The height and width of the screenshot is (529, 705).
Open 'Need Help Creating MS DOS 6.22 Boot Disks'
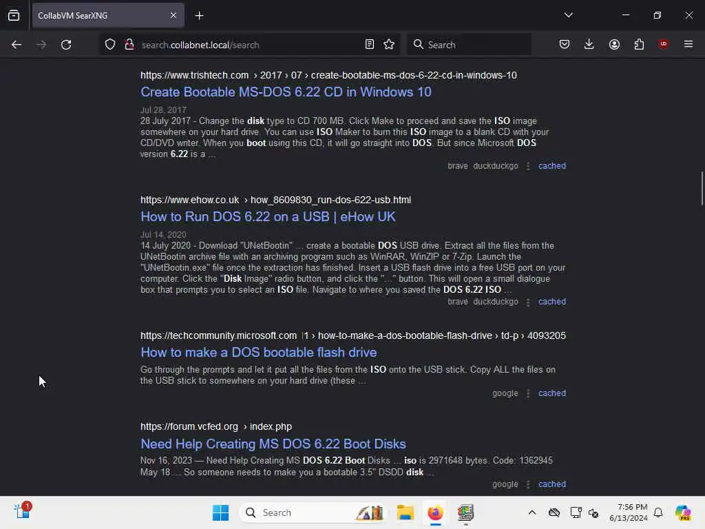point(273,444)
